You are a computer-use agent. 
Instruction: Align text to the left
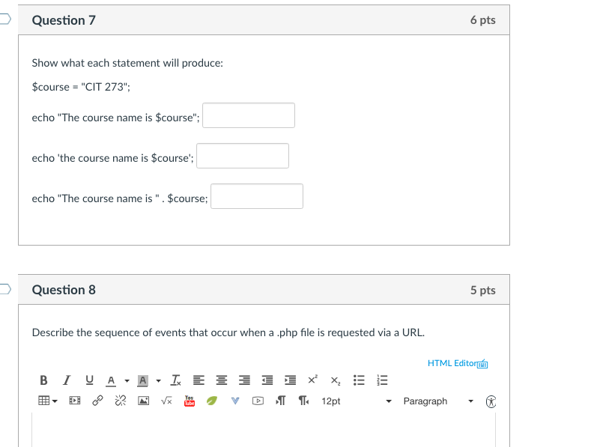(x=199, y=380)
